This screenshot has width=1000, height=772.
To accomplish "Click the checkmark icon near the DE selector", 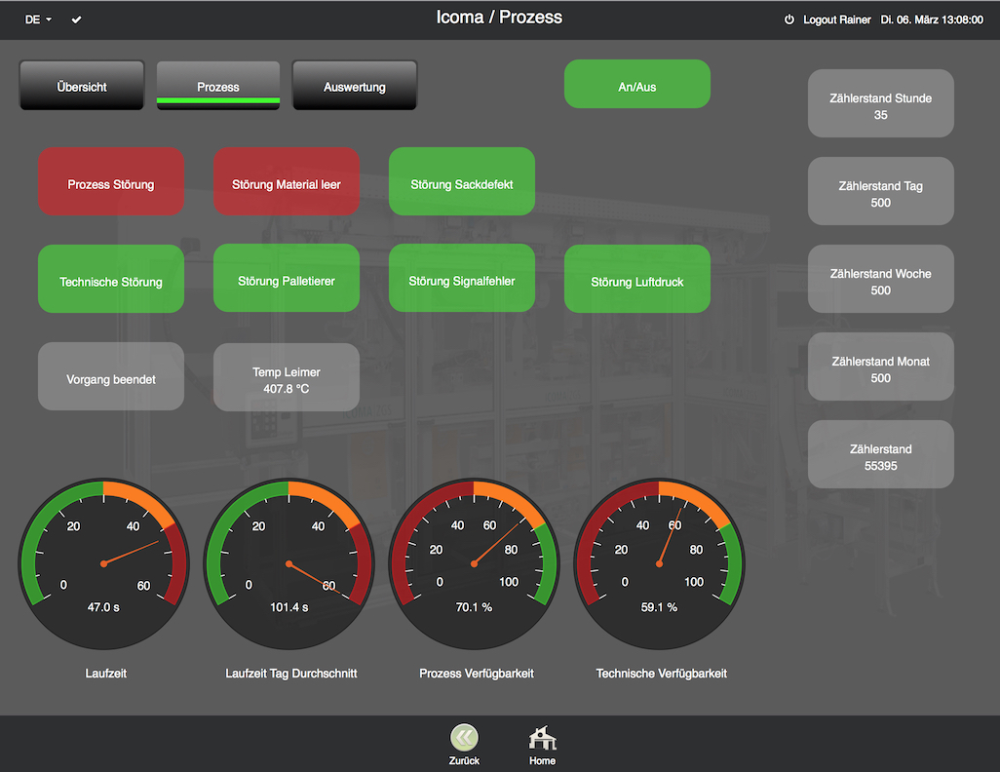I will (76, 19).
